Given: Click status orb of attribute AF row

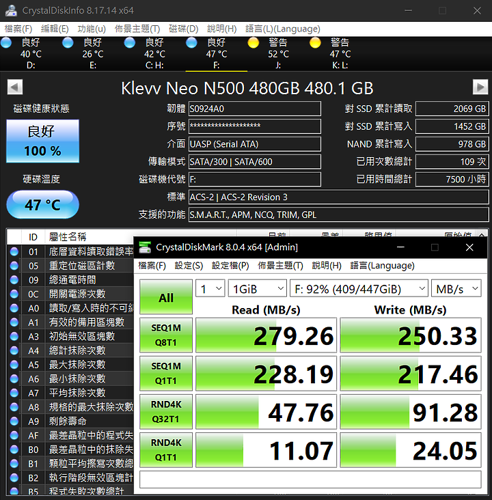Looking at the screenshot, I should pyautogui.click(x=14, y=435).
